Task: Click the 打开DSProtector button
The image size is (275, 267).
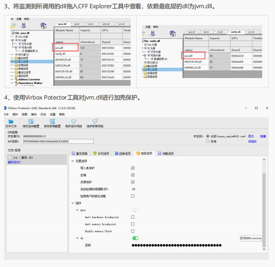Action: pyautogui.click(x=251, y=238)
